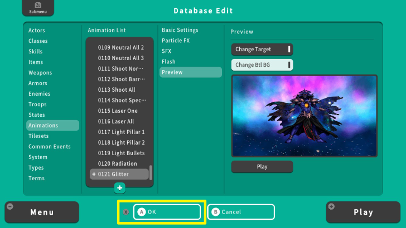
Task: Switch to Basic Settings section
Action: pyautogui.click(x=180, y=30)
